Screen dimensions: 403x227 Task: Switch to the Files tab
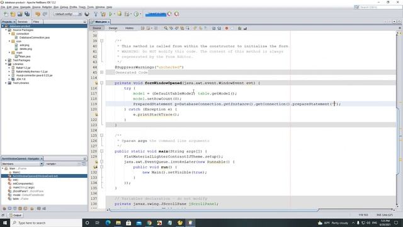point(37,22)
